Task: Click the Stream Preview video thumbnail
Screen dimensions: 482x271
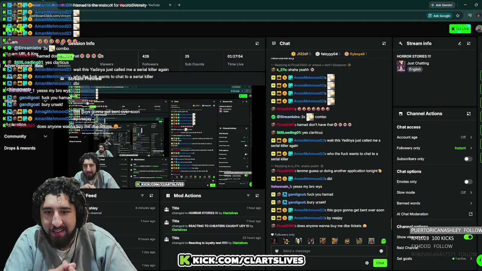Action: 160,137
